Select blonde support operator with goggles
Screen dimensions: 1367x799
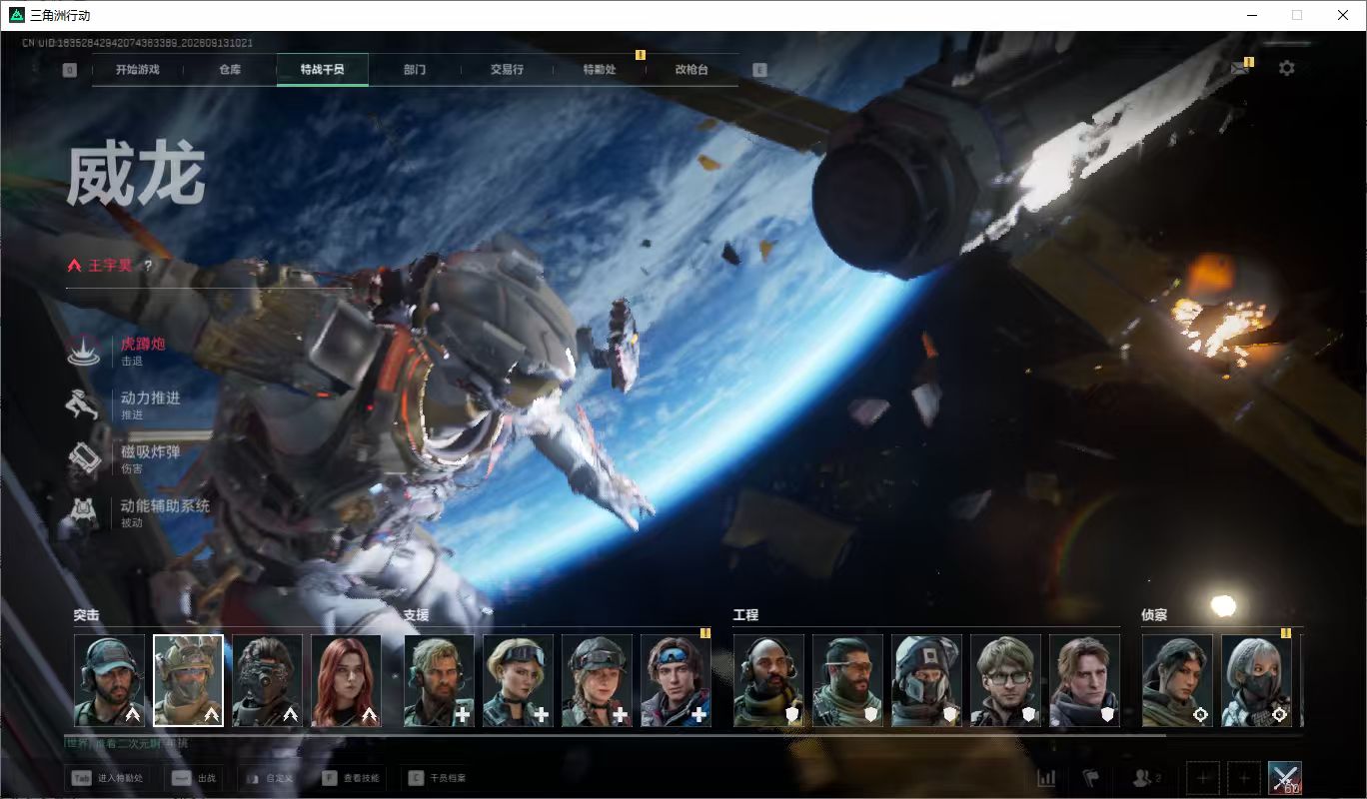tap(519, 681)
